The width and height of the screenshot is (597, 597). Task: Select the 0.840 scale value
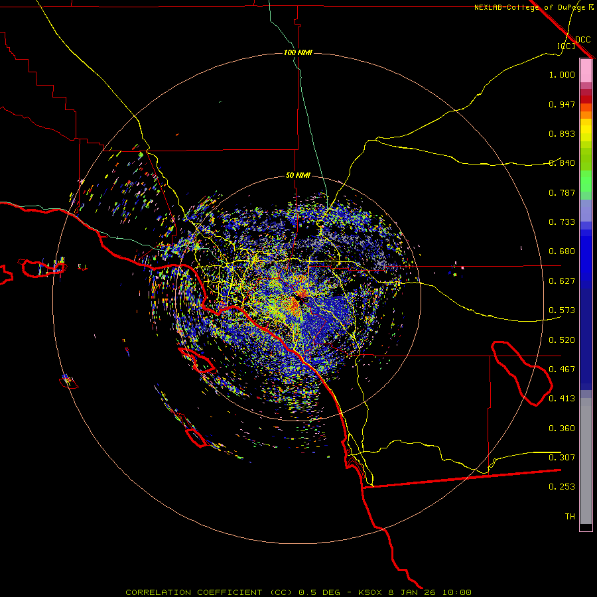click(x=562, y=163)
